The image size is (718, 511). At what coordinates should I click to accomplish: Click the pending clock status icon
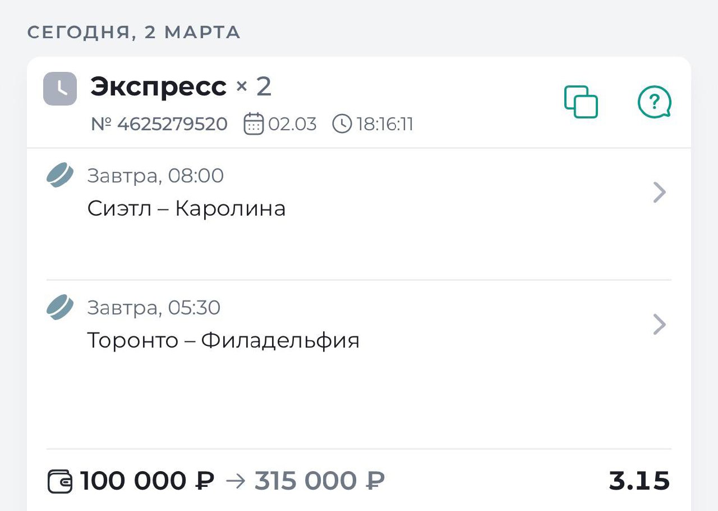click(60, 89)
